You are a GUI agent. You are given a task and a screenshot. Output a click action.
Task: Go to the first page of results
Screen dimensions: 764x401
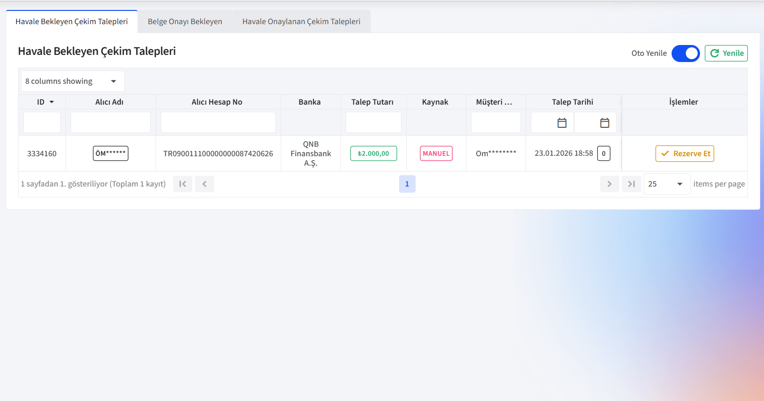[182, 184]
